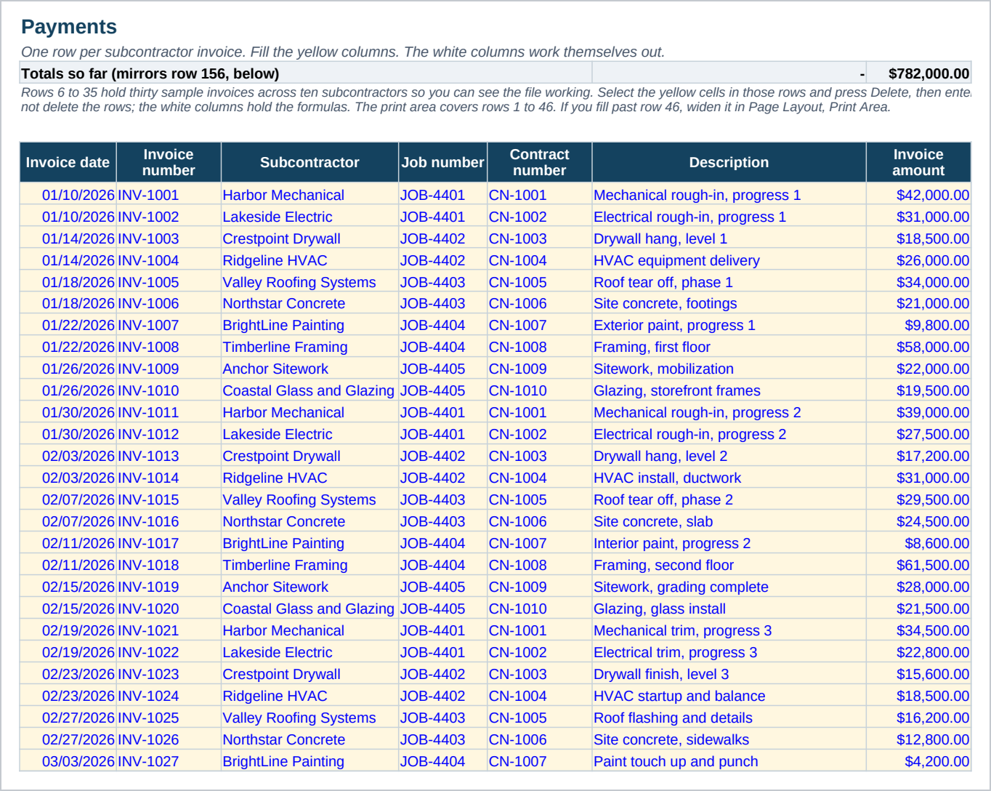Click the 'Sitework, grading complete' description
This screenshot has height=791, width=991.
click(x=729, y=587)
